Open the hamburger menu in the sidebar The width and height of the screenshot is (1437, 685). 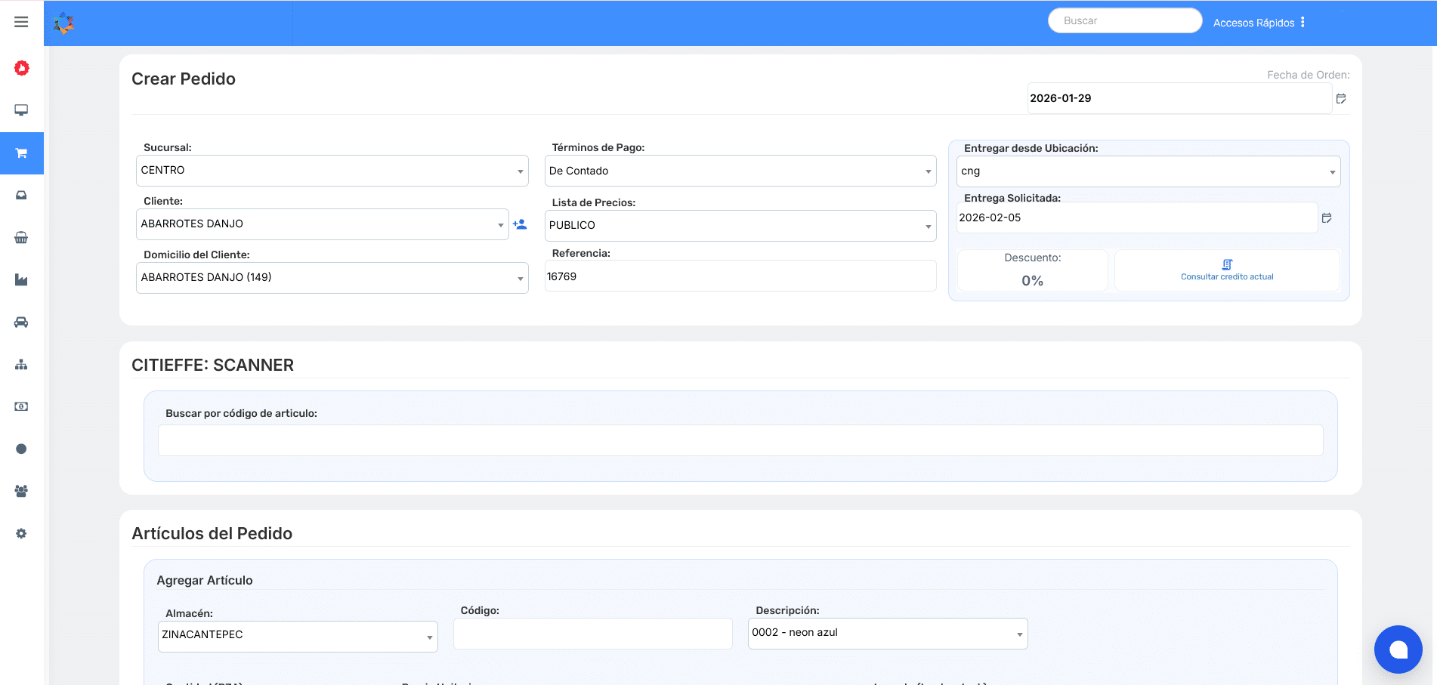[21, 22]
